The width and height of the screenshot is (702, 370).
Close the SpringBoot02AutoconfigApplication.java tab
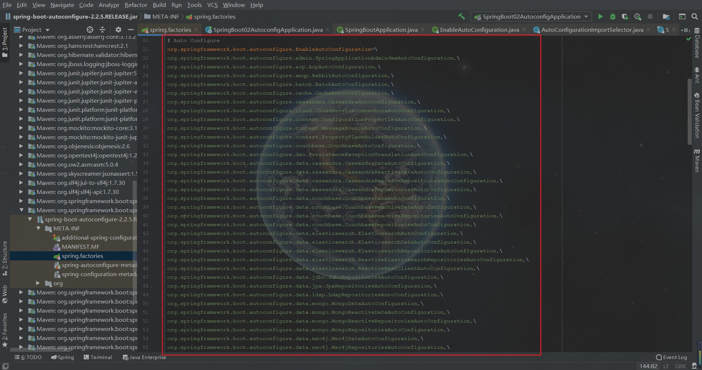tap(328, 30)
